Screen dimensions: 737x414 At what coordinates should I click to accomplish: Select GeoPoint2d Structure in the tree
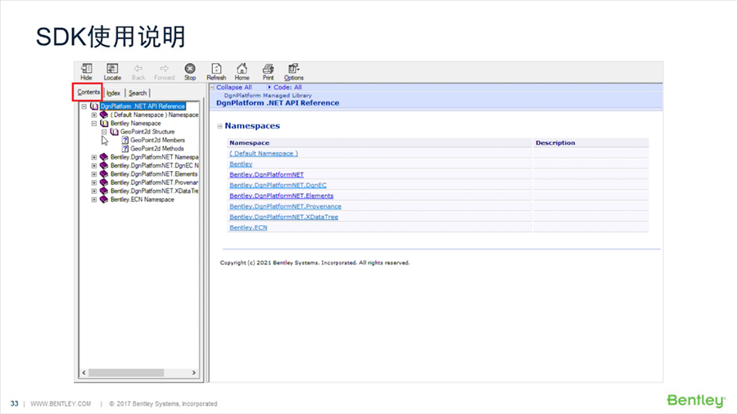click(x=147, y=132)
